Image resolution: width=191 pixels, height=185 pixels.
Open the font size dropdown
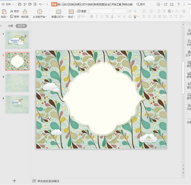(126, 11)
